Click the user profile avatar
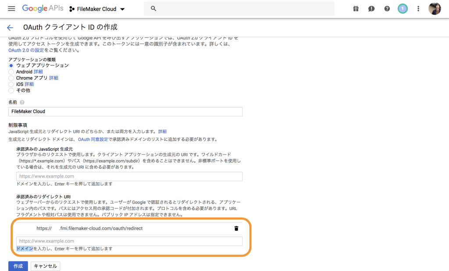The height and width of the screenshot is (271, 449). pyautogui.click(x=435, y=9)
